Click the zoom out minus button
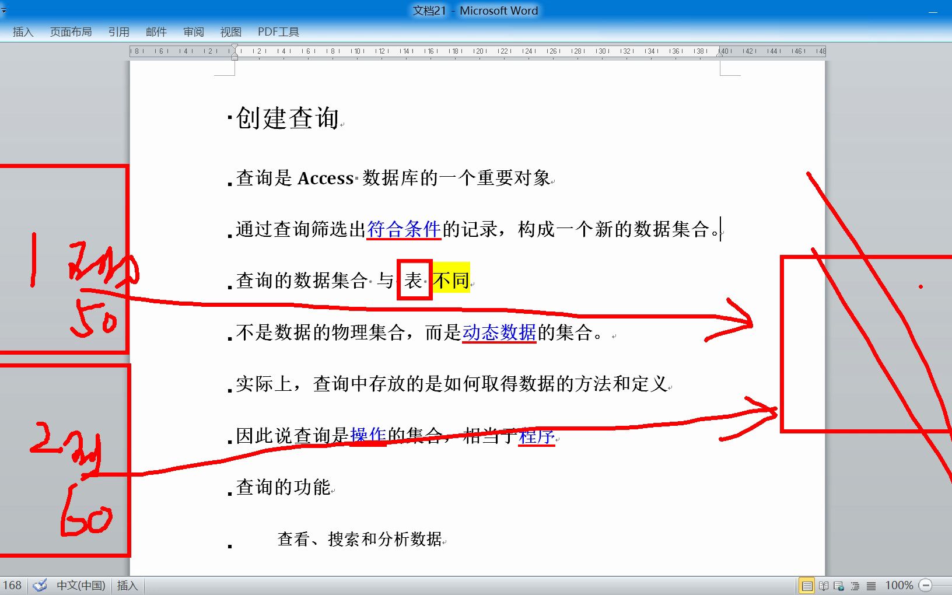Image resolution: width=952 pixels, height=595 pixels. click(925, 585)
